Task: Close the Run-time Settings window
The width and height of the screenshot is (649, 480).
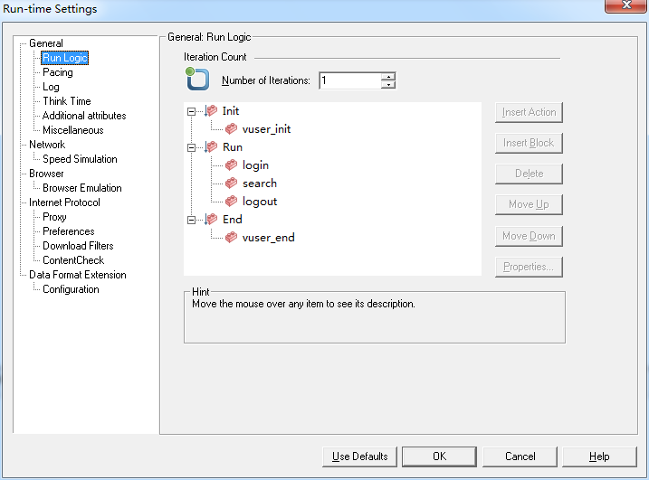Action: tap(625, 5)
